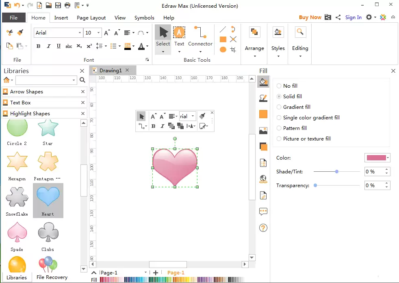
Task: Open the Shadow panel icon in sidebar
Action: [x=263, y=147]
